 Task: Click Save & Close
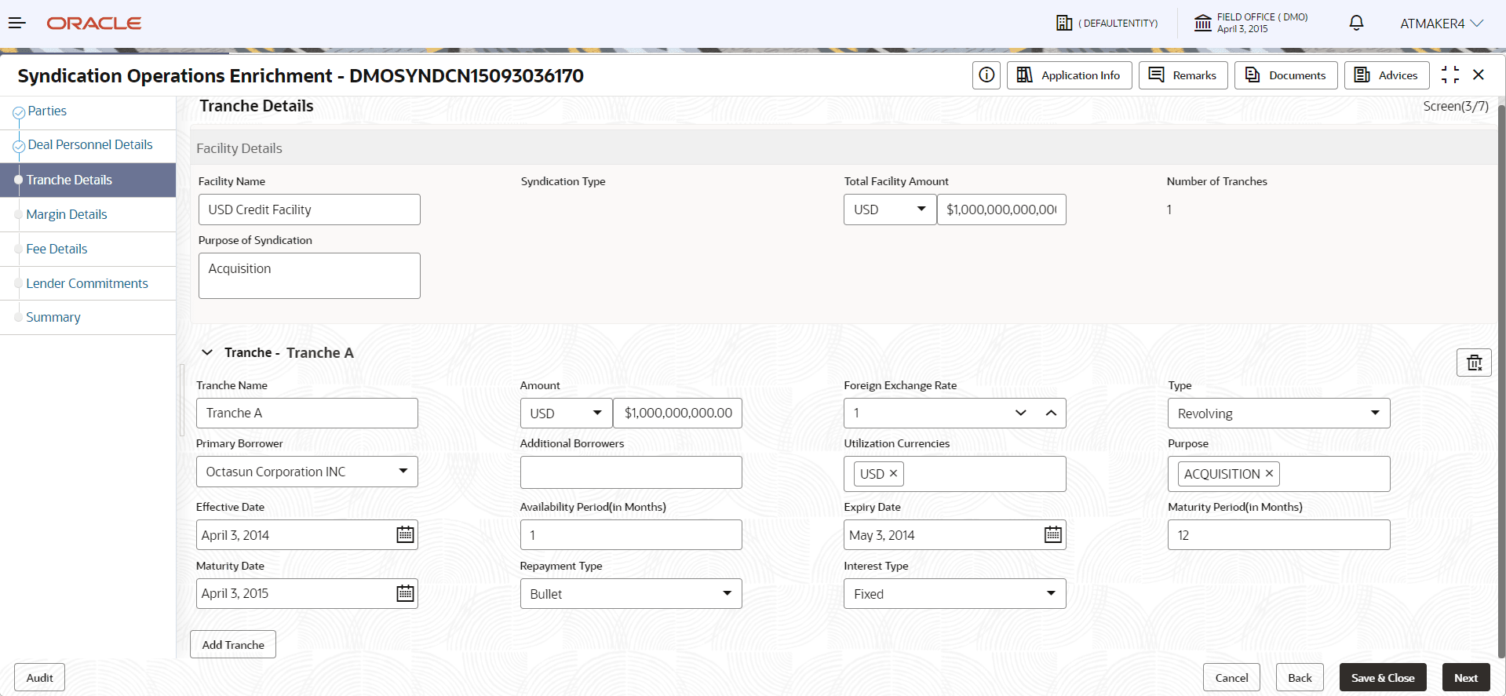click(1383, 678)
